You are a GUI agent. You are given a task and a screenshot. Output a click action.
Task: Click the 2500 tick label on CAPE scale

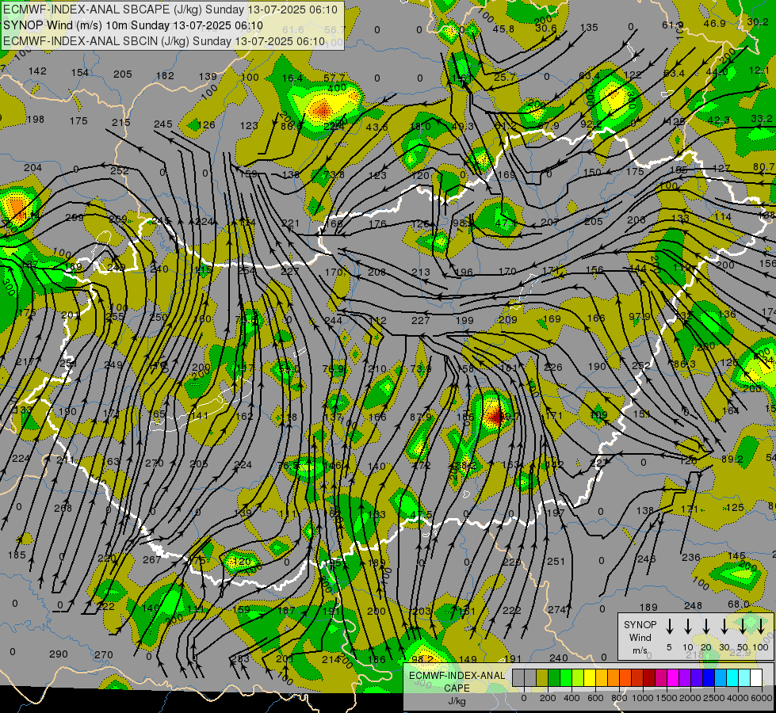click(x=714, y=698)
